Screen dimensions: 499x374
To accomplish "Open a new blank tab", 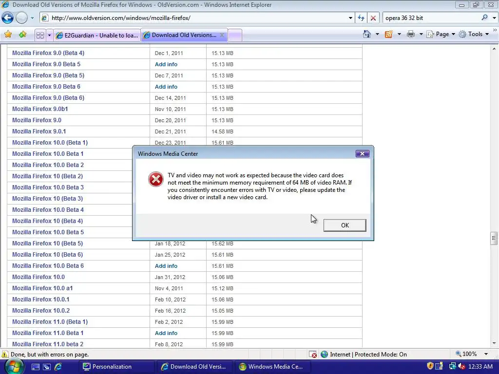I will coord(235,35).
